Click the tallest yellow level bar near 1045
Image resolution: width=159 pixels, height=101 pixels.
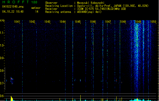tap(81, 98)
